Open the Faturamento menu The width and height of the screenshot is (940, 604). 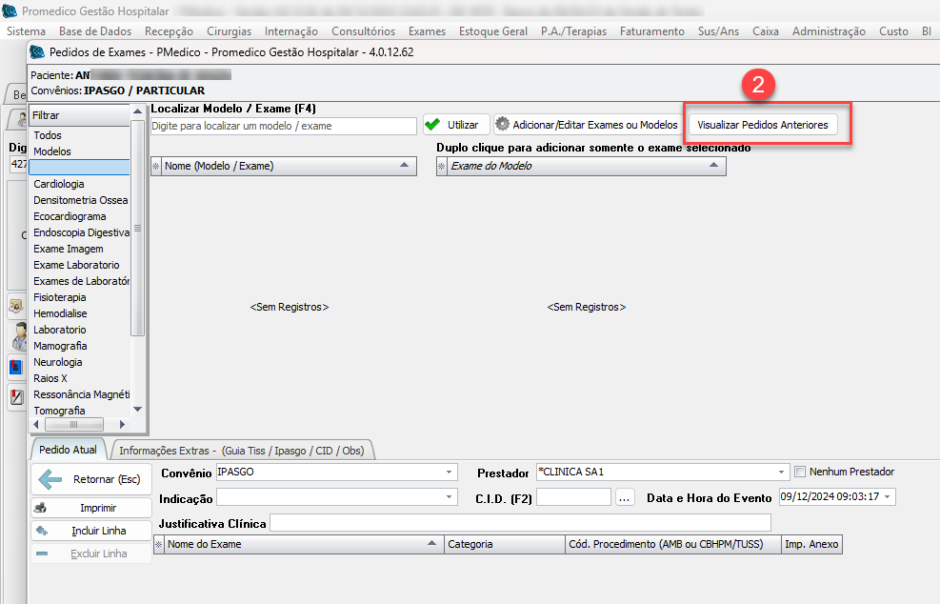point(651,31)
